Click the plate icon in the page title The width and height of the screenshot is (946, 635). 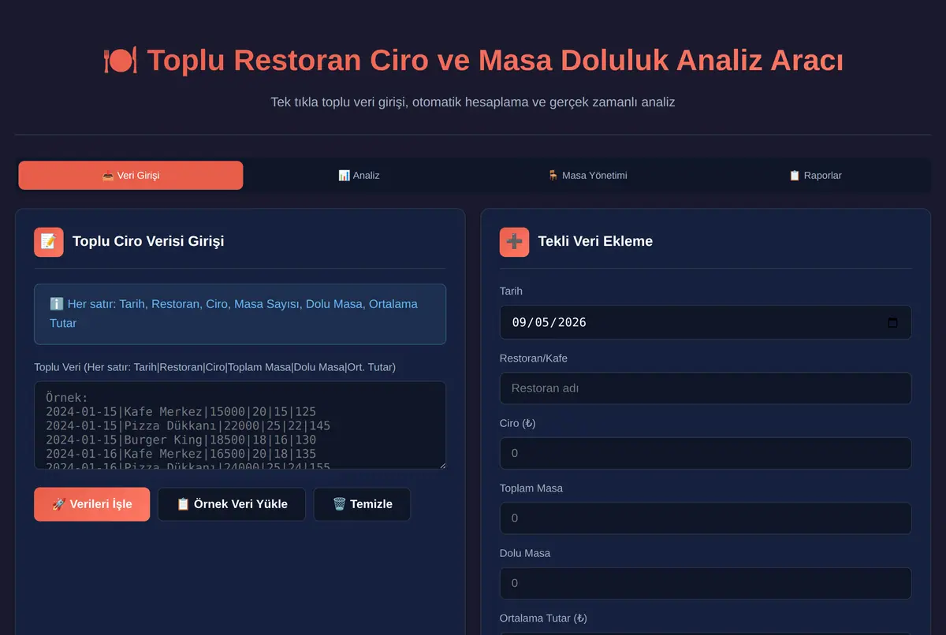point(120,61)
